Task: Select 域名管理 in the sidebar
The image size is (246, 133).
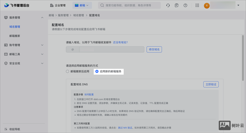Action: click(x=15, y=27)
